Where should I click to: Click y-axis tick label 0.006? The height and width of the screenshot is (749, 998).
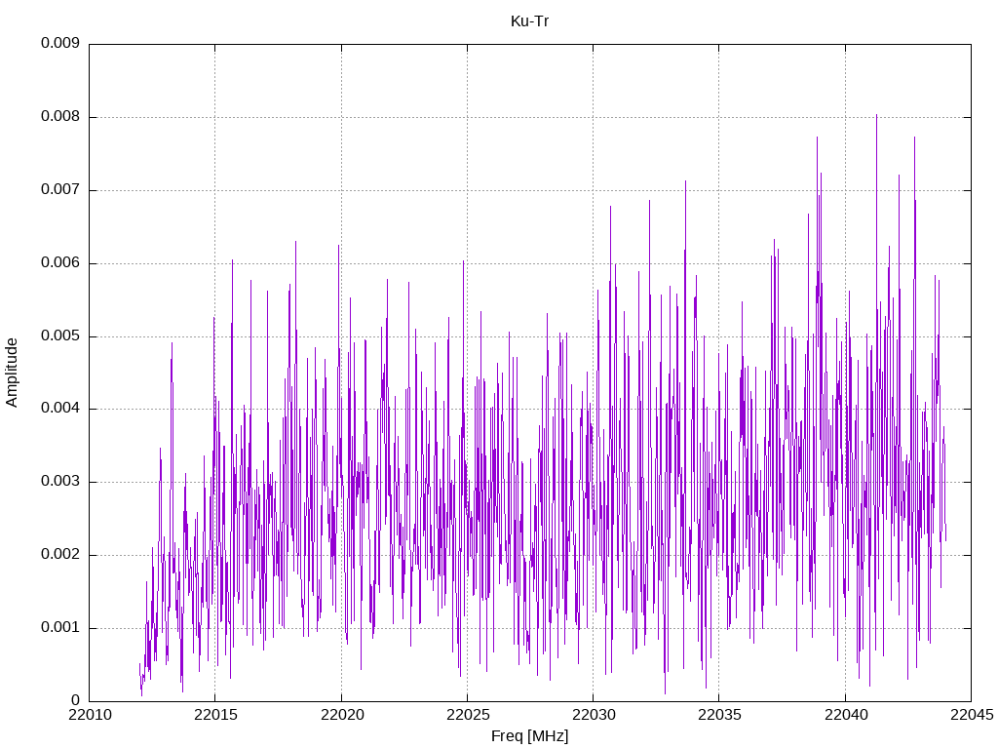pos(60,263)
